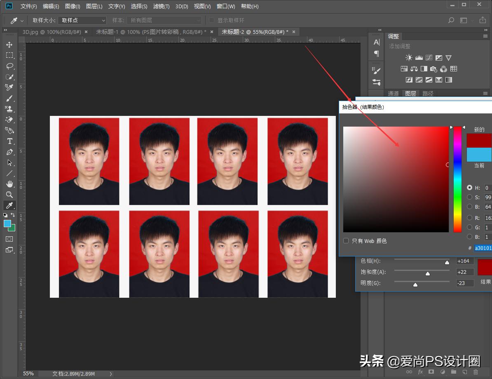Click the hex color input field
The height and width of the screenshot is (379, 492).
483,248
